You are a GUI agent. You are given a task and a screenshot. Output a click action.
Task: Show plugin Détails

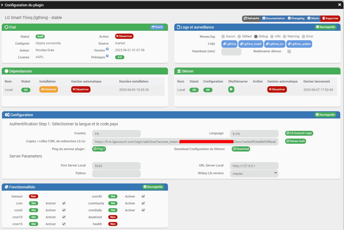tap(313, 18)
